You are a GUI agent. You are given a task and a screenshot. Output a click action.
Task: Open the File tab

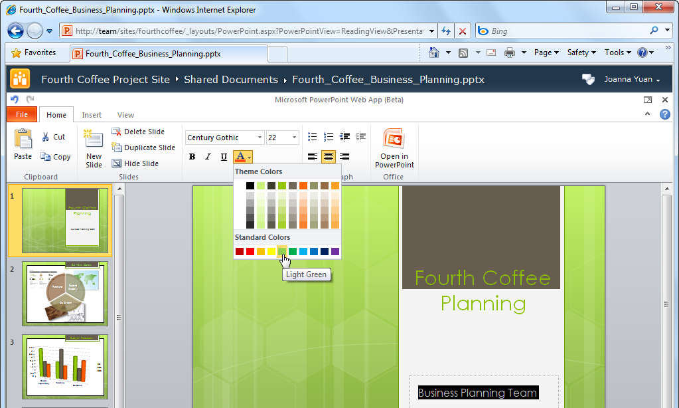coord(22,114)
